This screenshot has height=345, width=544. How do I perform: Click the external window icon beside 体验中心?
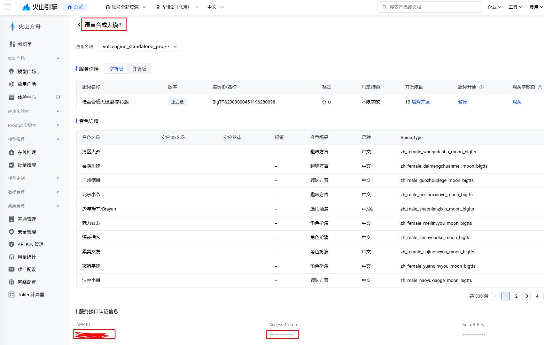coord(58,97)
